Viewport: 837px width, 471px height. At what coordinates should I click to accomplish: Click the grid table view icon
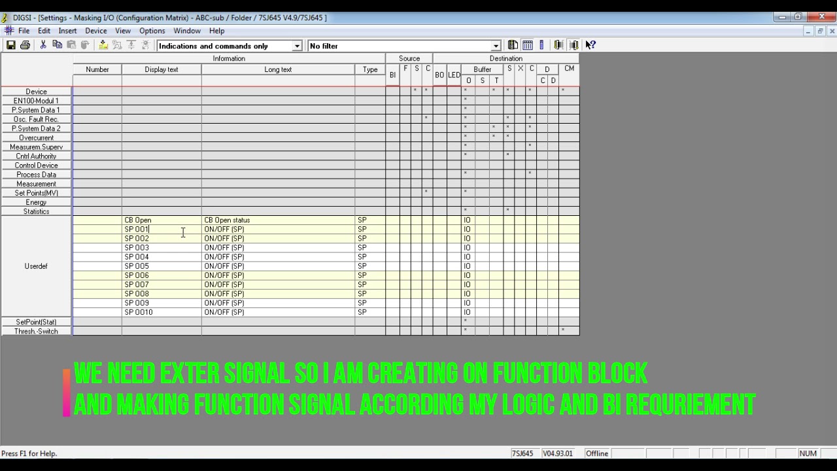click(528, 45)
